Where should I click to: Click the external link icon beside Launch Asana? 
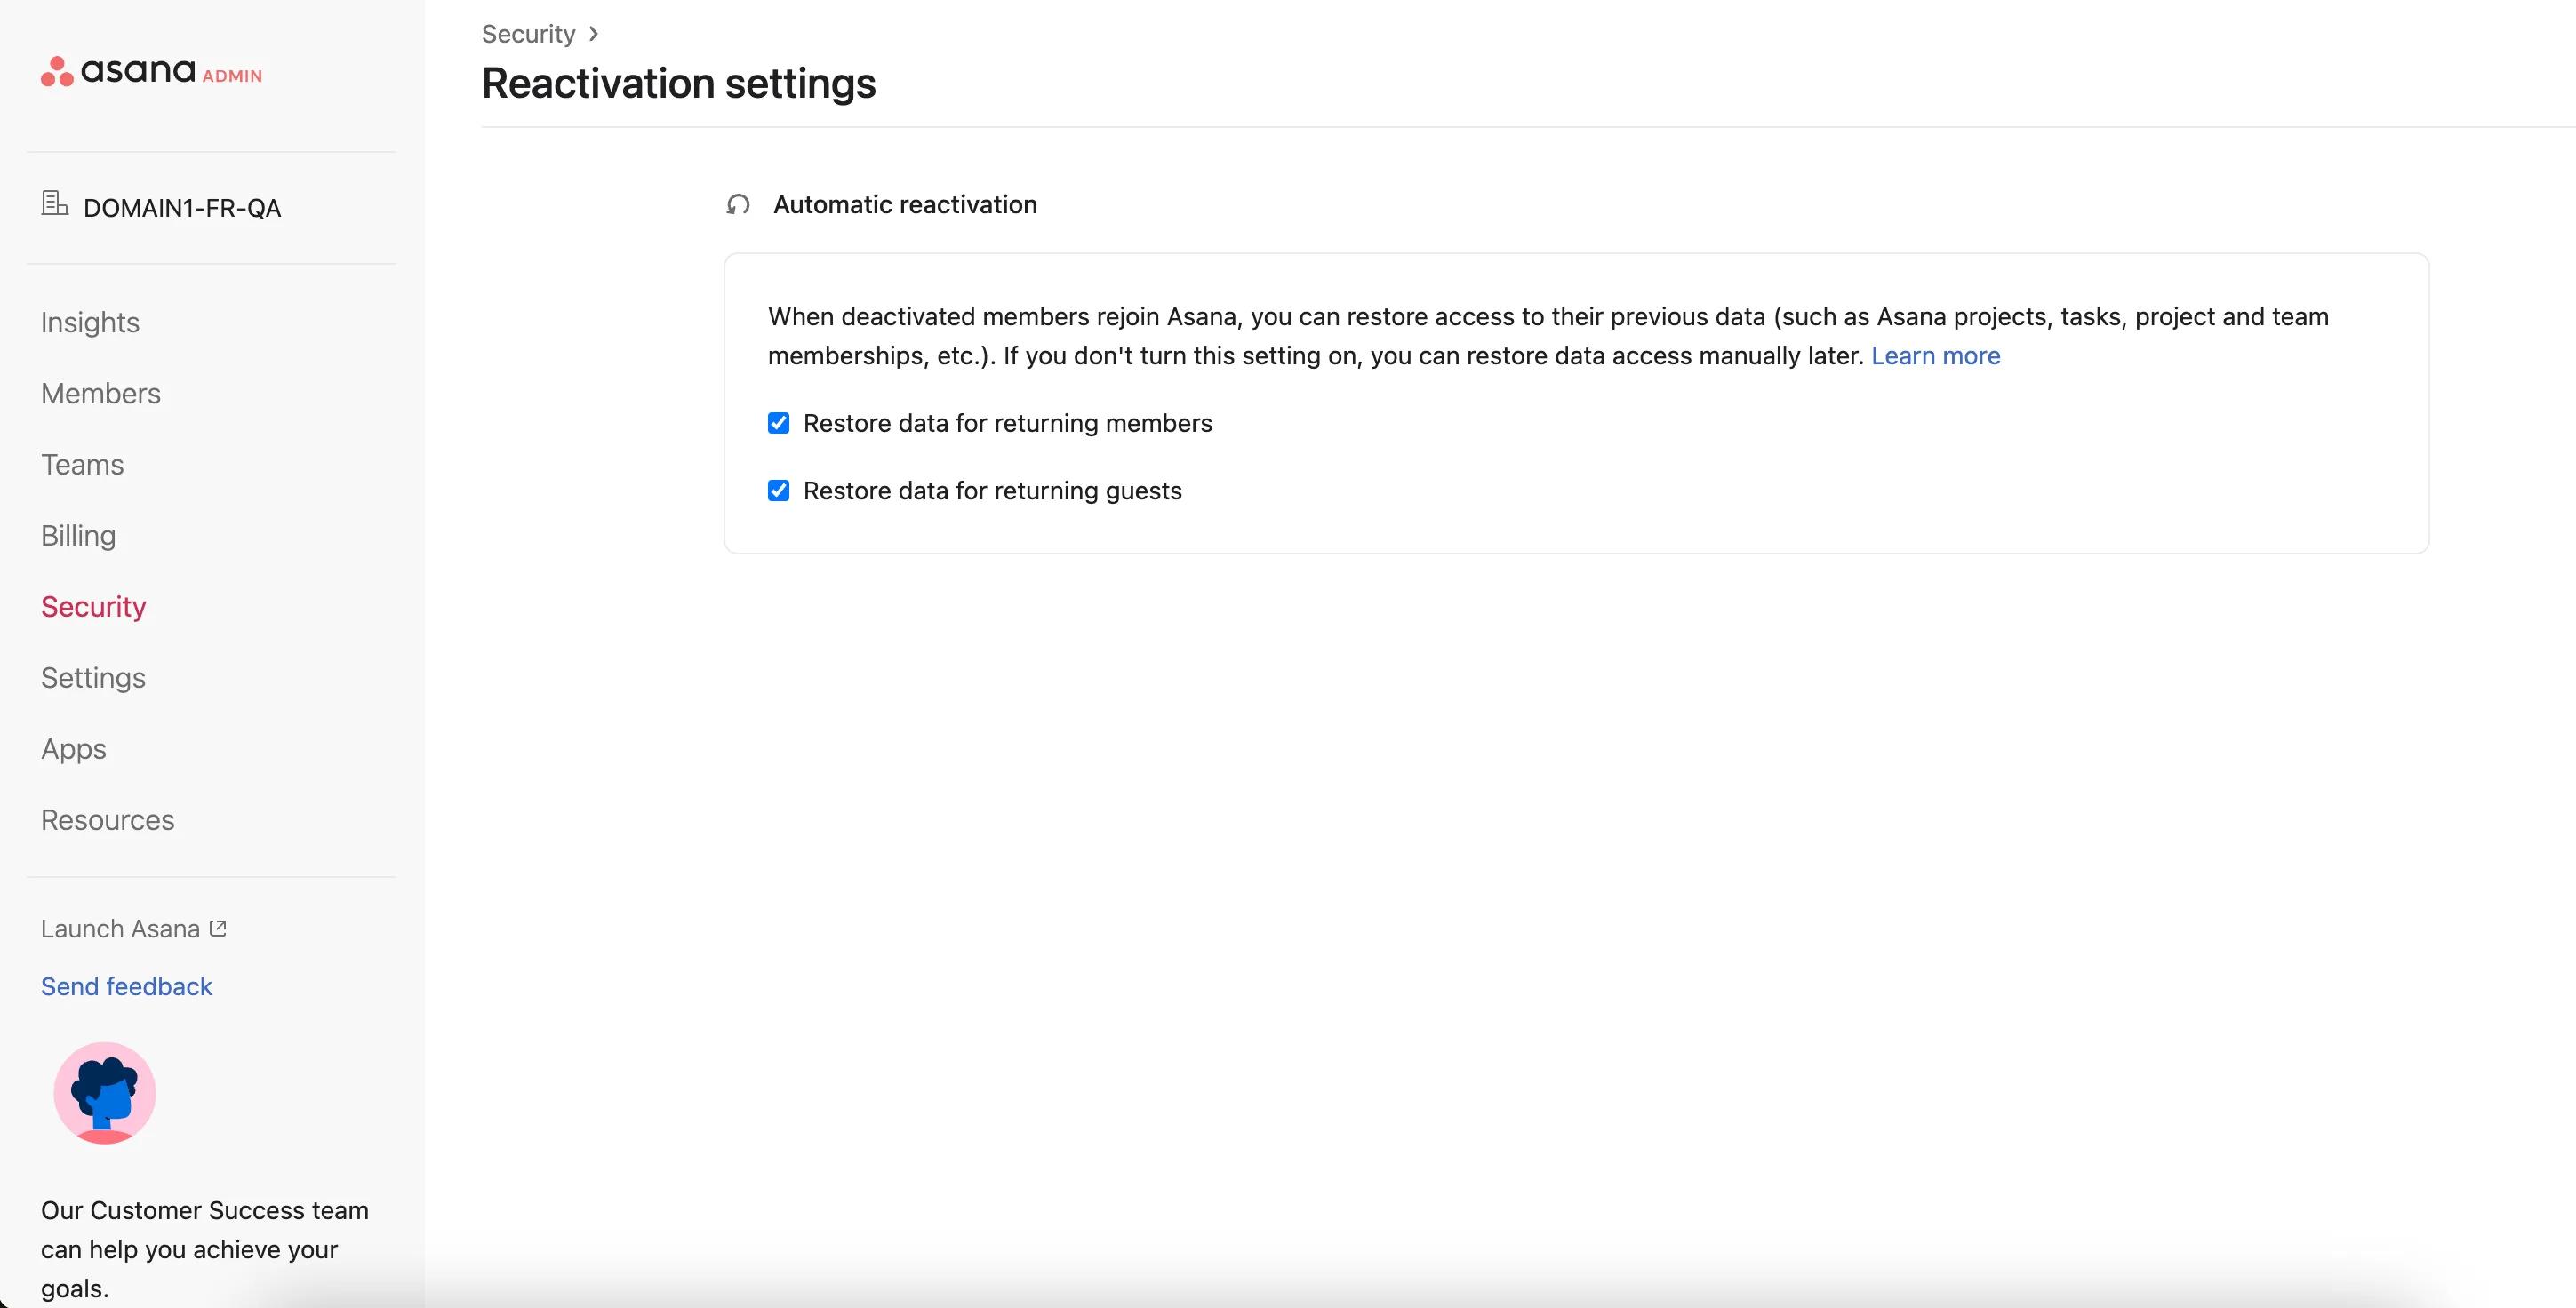click(218, 928)
